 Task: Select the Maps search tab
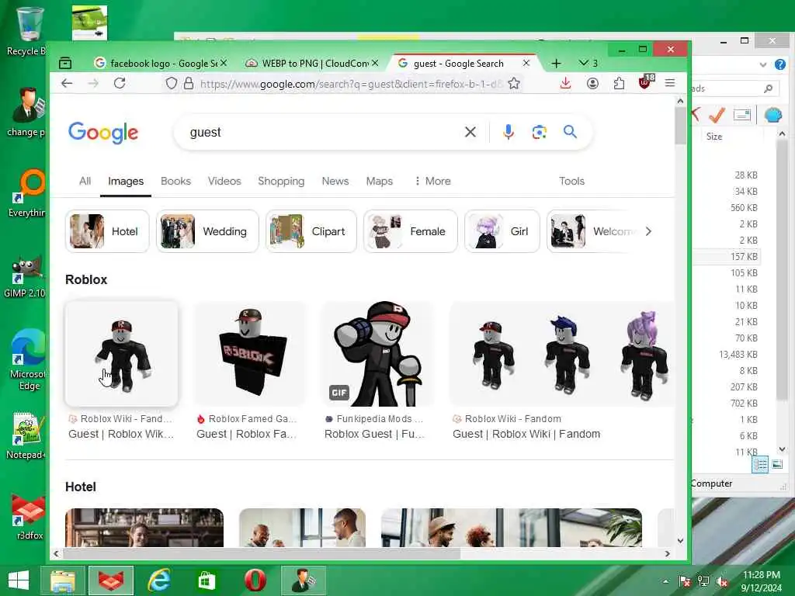(x=379, y=181)
